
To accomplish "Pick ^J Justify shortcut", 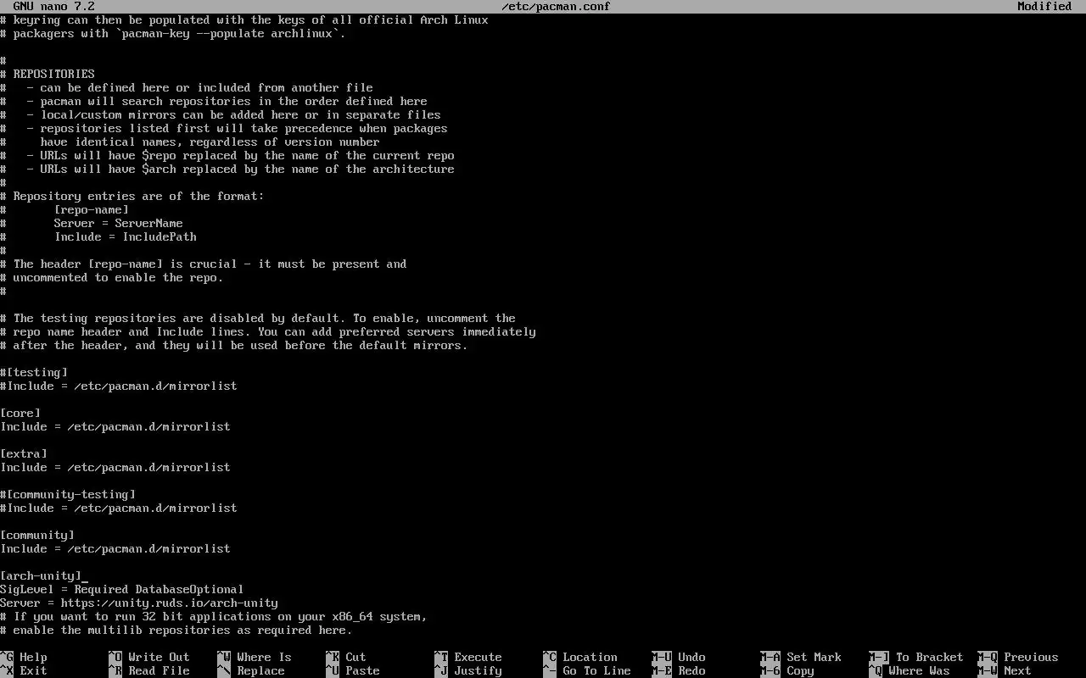I will [468, 670].
